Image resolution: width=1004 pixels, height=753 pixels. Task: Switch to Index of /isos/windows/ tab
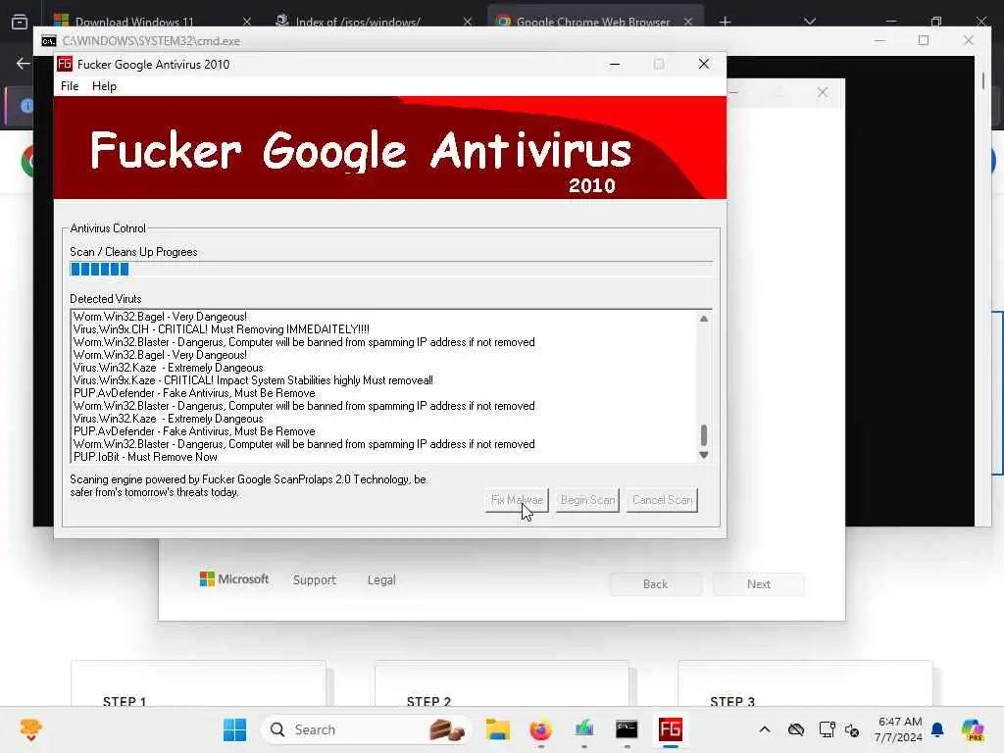click(x=357, y=22)
